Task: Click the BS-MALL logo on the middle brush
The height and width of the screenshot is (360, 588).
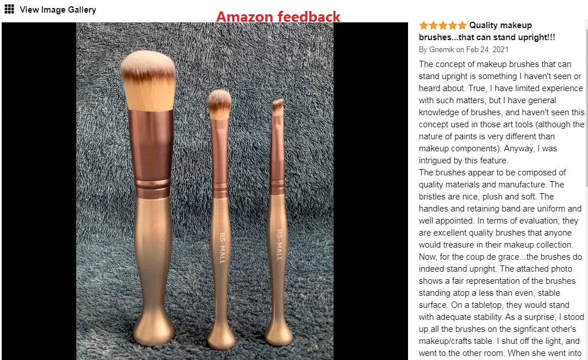Action: [222, 248]
